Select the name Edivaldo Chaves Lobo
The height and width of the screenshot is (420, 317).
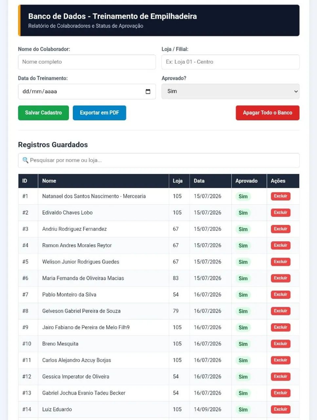tap(68, 213)
